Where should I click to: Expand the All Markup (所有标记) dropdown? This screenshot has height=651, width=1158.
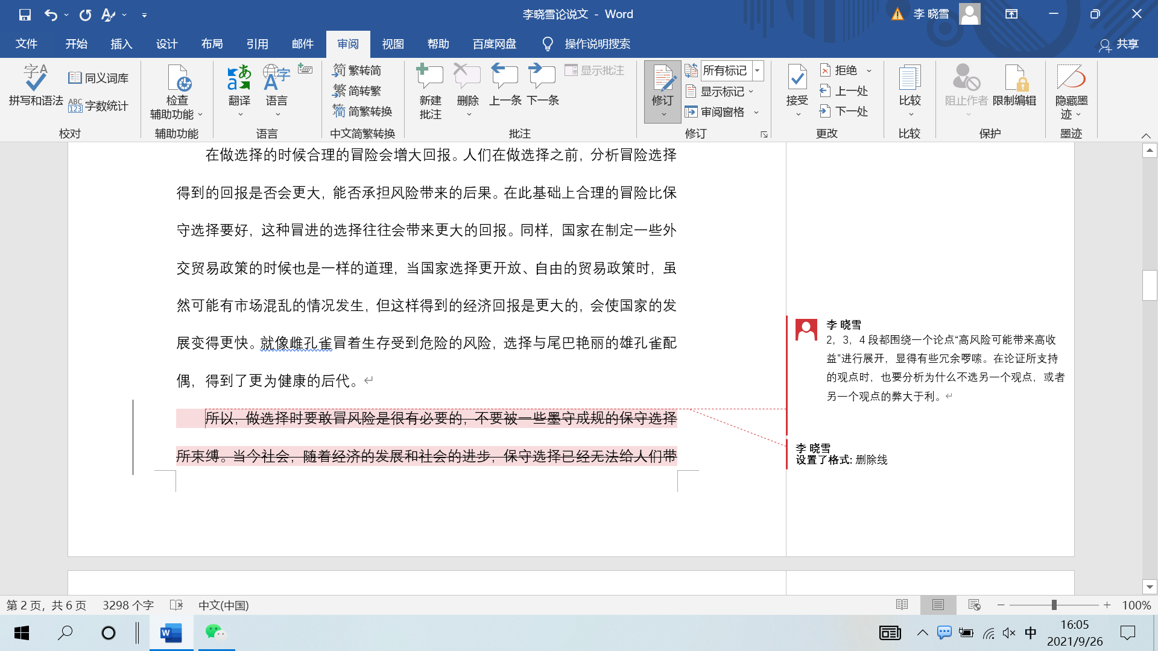758,71
